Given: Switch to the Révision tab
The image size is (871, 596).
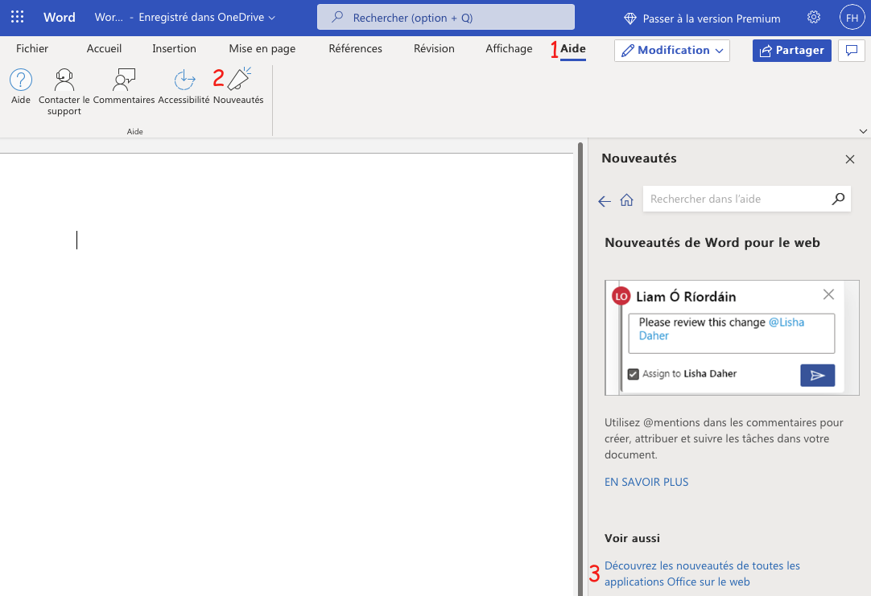Looking at the screenshot, I should [x=434, y=49].
